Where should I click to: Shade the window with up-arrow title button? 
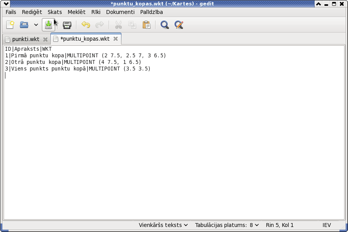(318, 4)
